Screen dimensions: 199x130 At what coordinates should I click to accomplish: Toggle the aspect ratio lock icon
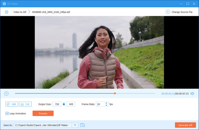(64, 104)
